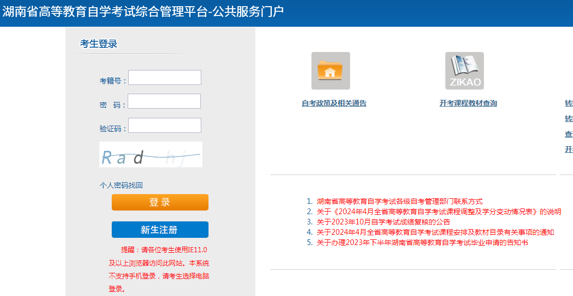Open the 2023年下半年 毕业申请 告知书 link
The width and height of the screenshot is (573, 296).
422,242
